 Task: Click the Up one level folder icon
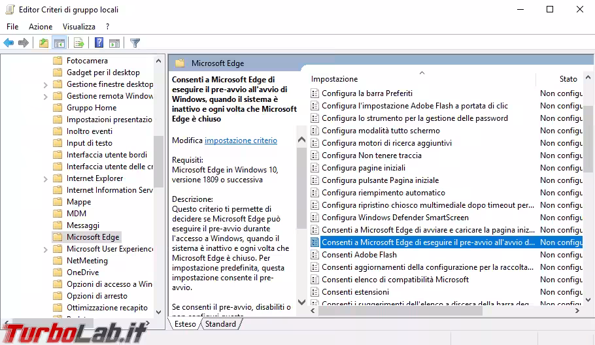click(43, 43)
